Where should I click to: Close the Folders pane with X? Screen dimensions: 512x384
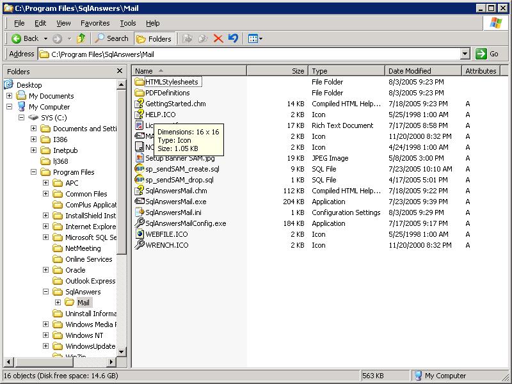pyautogui.click(x=120, y=71)
